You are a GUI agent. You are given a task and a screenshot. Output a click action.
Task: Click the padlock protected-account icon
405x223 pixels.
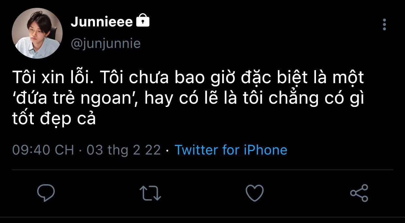[142, 21]
